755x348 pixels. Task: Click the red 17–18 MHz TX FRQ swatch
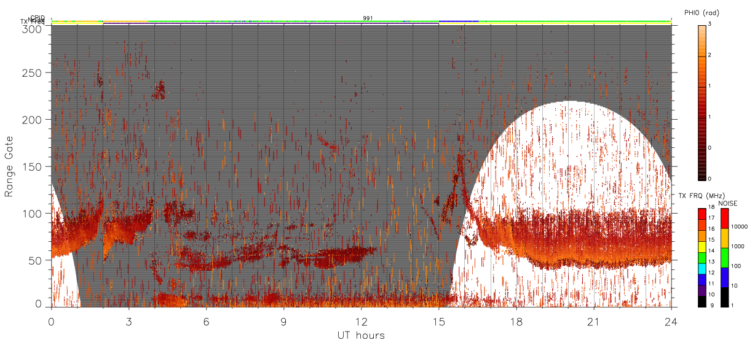pyautogui.click(x=702, y=214)
